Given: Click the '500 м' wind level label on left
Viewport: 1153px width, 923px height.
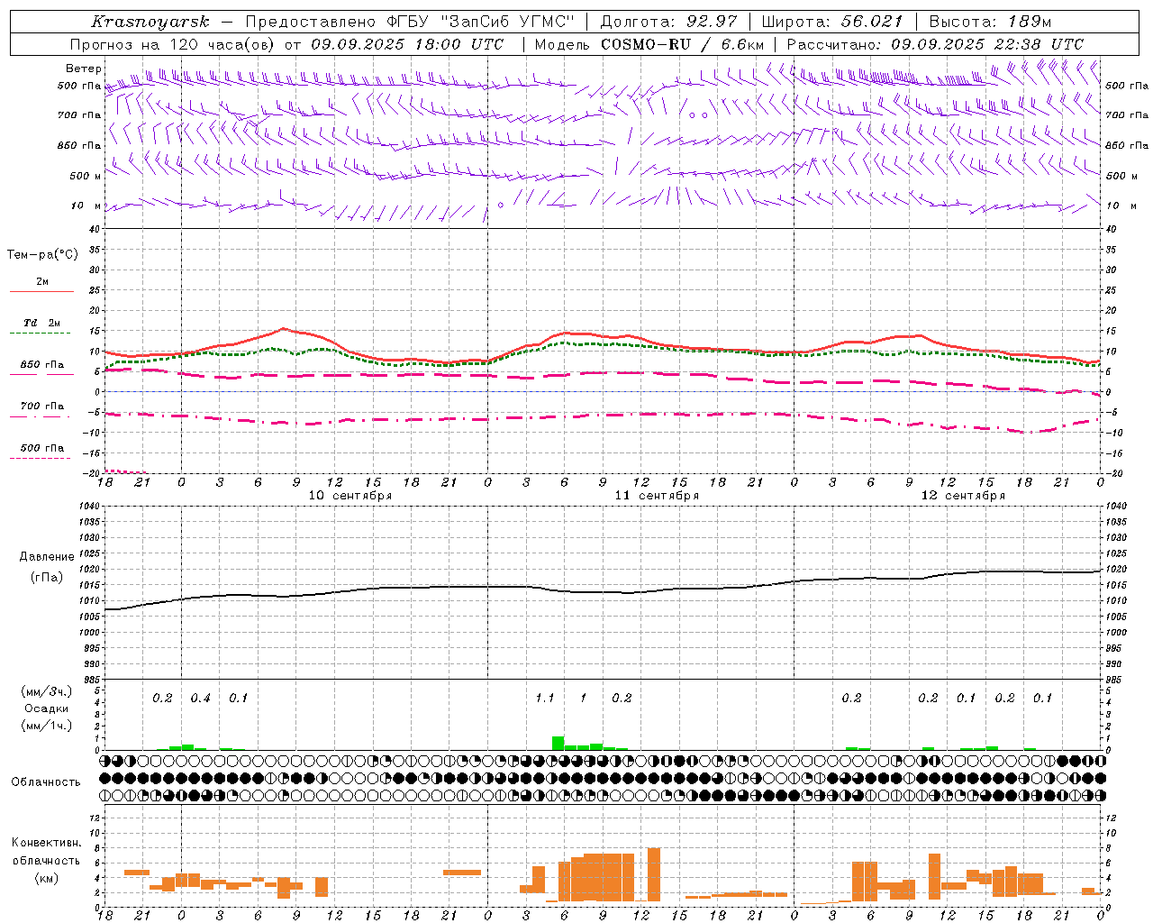Looking at the screenshot, I should (86, 176).
